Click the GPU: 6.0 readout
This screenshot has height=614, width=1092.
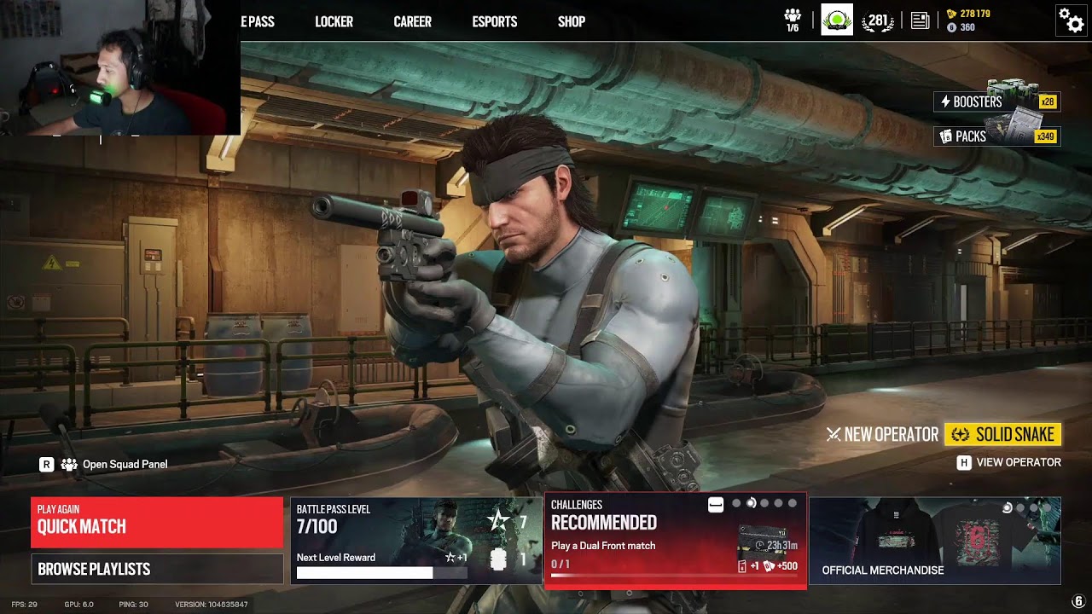pyautogui.click(x=79, y=605)
